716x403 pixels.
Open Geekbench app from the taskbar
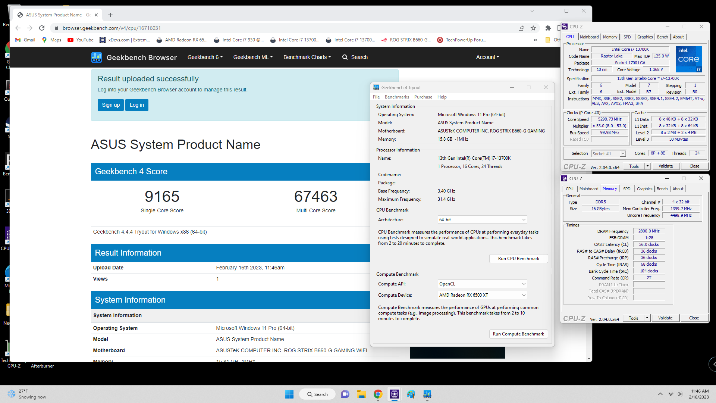[x=427, y=394]
